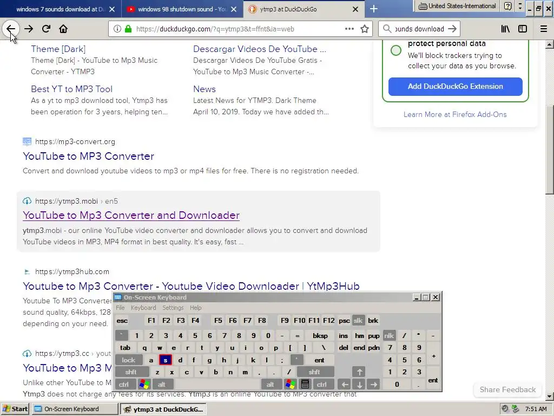
Task: Toggle the 'nlk' num lock key
Action: pos(389,336)
